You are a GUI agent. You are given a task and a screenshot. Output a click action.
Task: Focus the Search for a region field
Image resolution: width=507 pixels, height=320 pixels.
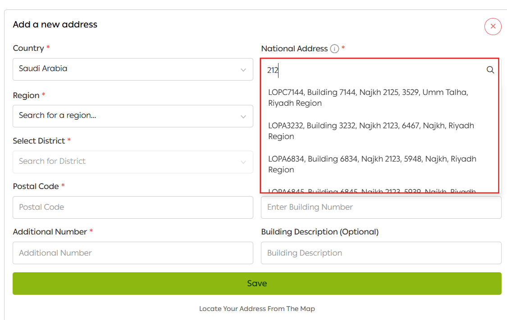126,116
